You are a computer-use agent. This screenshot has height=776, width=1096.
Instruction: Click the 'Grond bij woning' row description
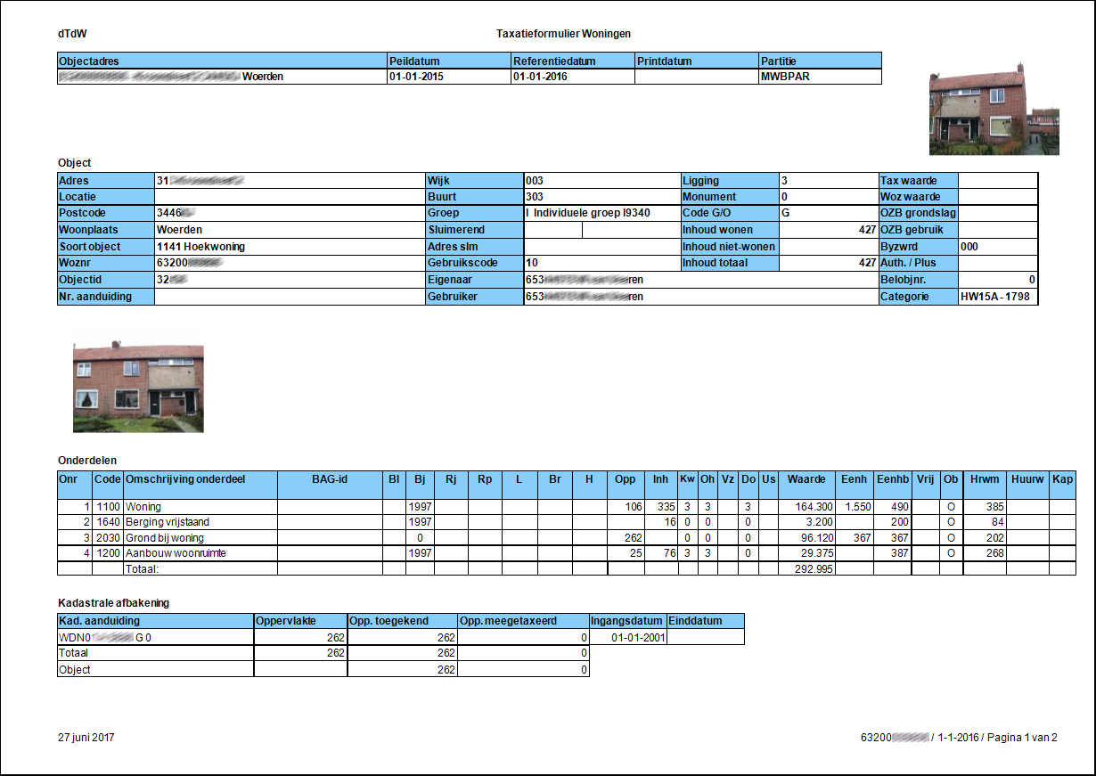point(165,538)
